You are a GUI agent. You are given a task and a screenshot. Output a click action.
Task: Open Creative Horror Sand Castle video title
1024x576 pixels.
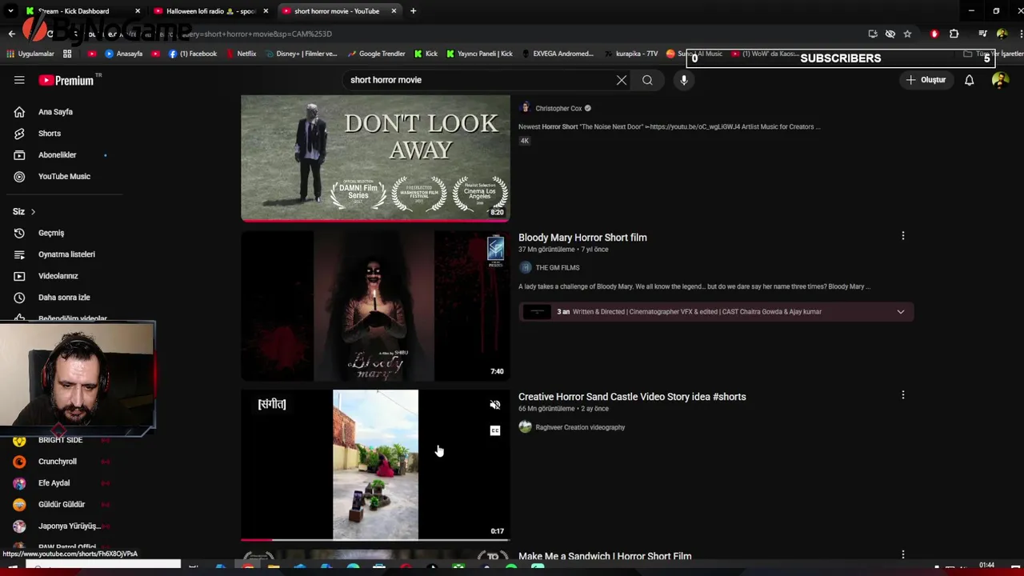[x=632, y=397]
